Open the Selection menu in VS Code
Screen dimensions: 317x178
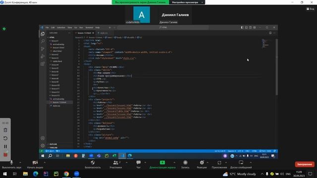(61, 28)
